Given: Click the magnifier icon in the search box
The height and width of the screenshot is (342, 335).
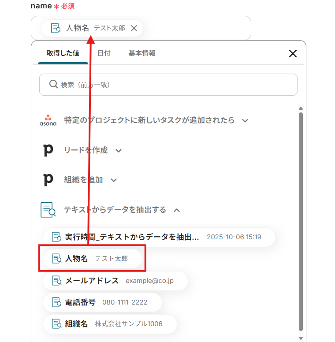Looking at the screenshot, I should [53, 84].
